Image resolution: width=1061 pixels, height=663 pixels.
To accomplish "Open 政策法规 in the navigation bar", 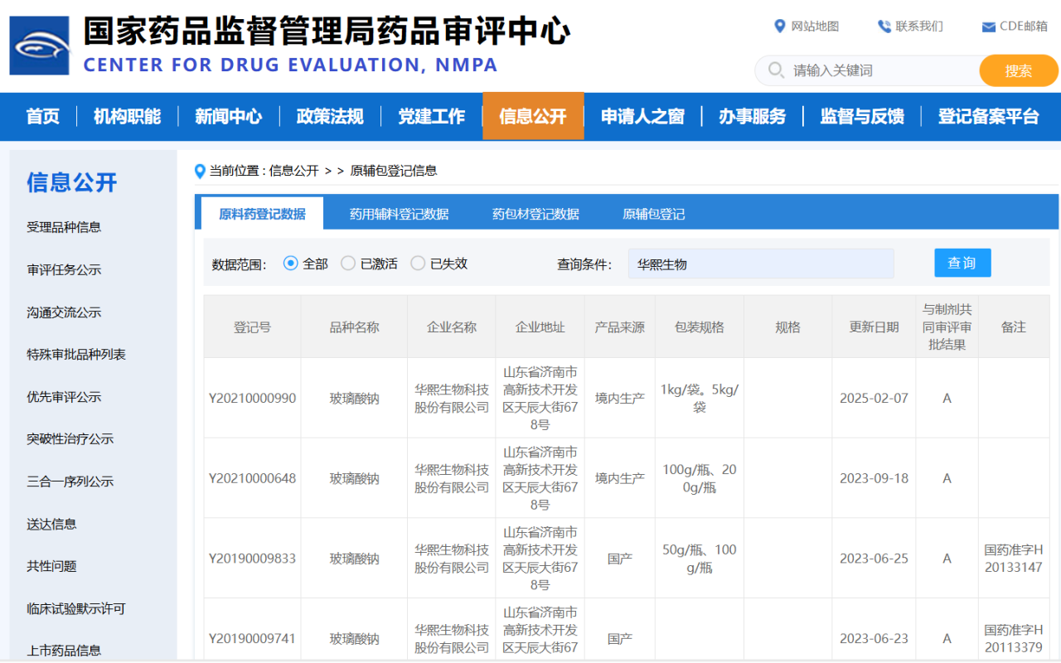I will coord(330,117).
